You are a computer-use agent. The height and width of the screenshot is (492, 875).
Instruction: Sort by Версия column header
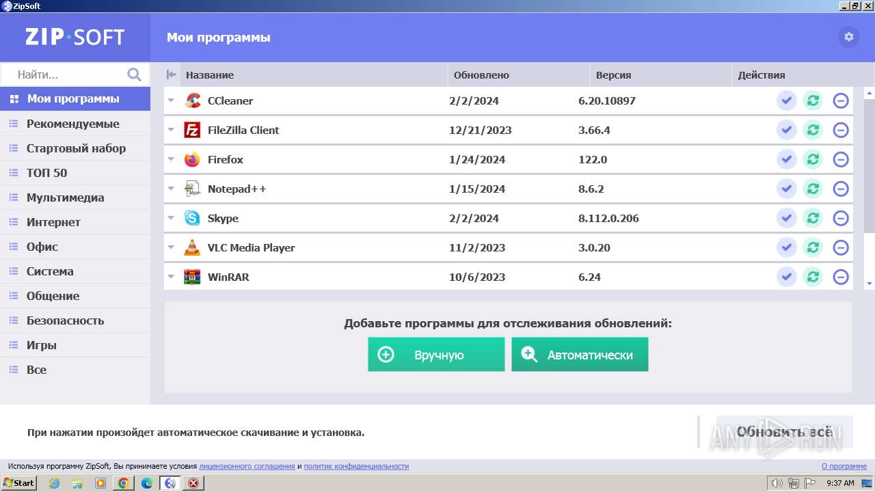tap(660, 74)
